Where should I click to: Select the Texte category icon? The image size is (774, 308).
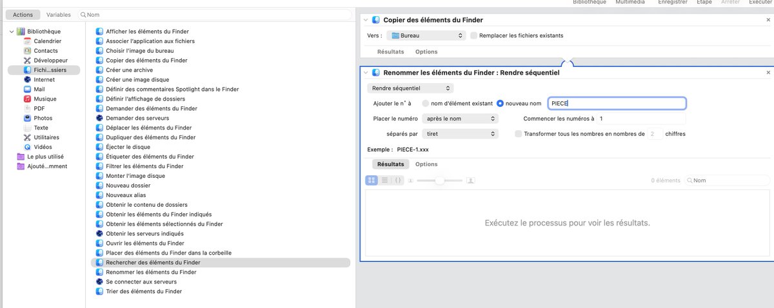tap(27, 128)
